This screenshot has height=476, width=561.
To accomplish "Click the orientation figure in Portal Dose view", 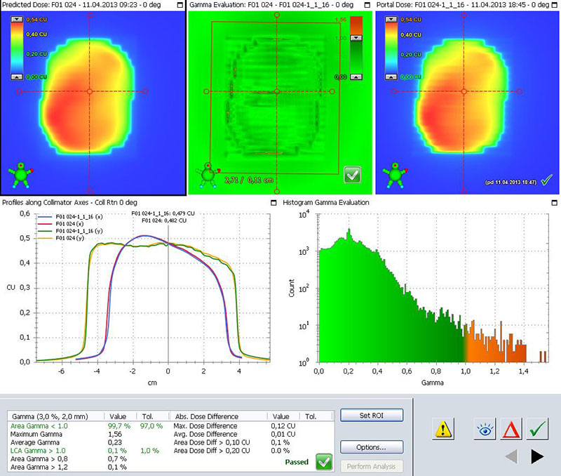I will [x=395, y=175].
